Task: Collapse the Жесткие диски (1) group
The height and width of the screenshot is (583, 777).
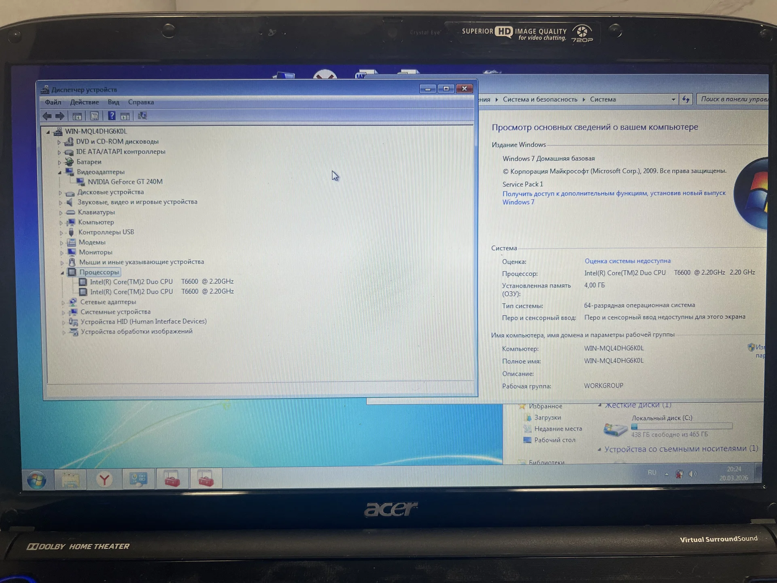Action: pyautogui.click(x=600, y=405)
